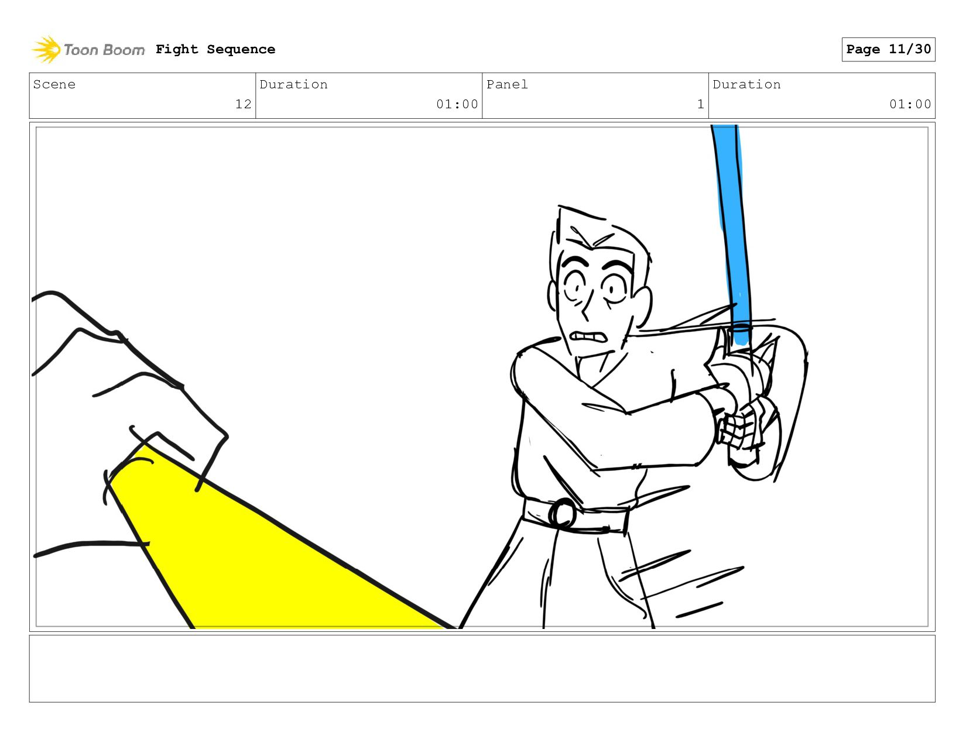Click the 'Scene' header label
Screen dimensions: 966x746
[54, 84]
